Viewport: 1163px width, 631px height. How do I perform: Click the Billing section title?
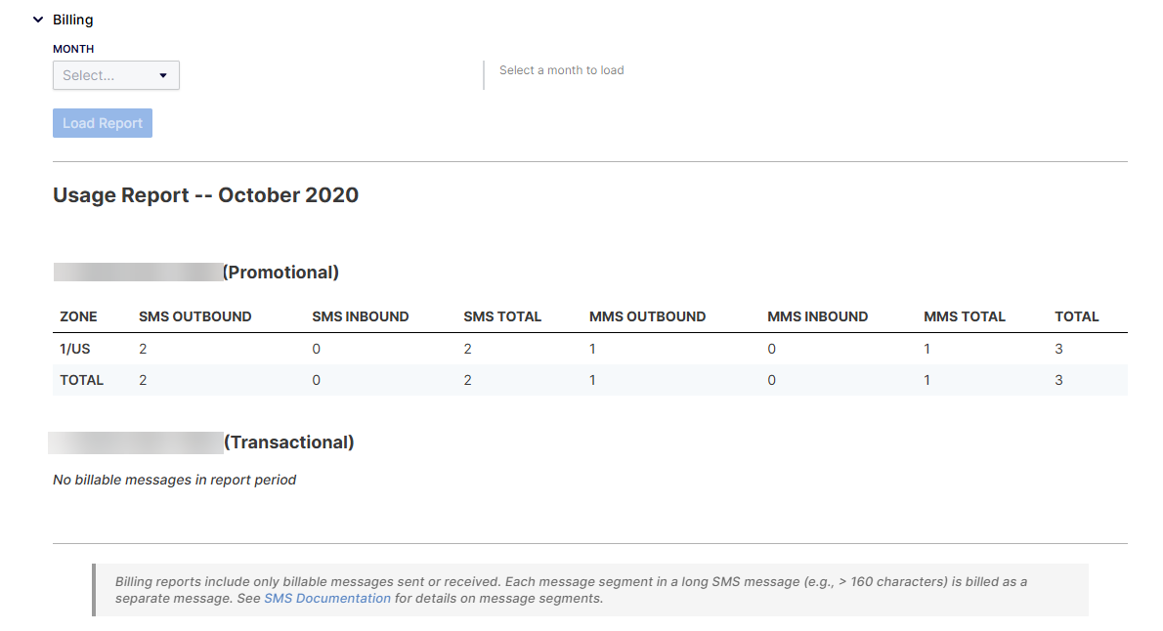click(x=72, y=20)
